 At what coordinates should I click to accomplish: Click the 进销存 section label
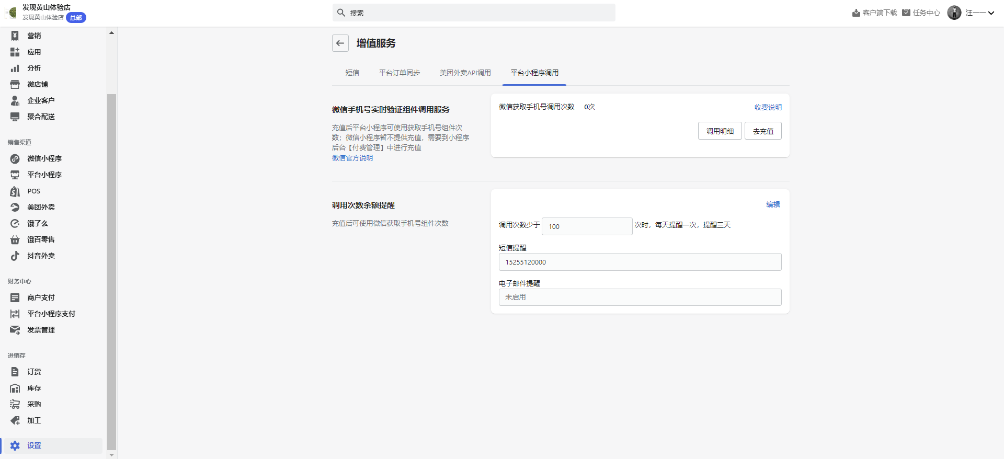pyautogui.click(x=16, y=355)
